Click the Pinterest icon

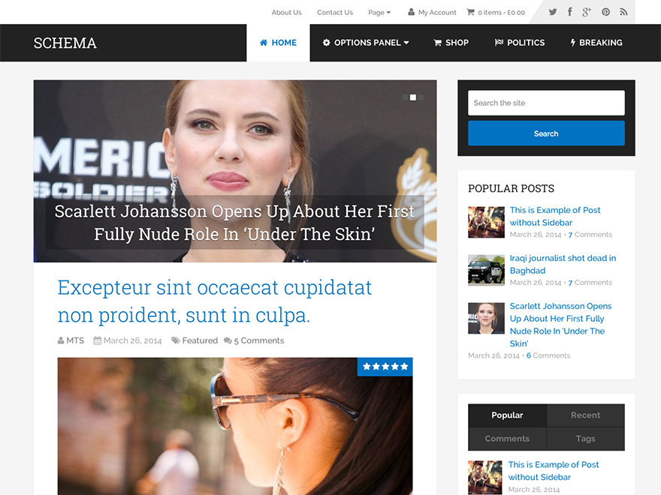[x=605, y=12]
